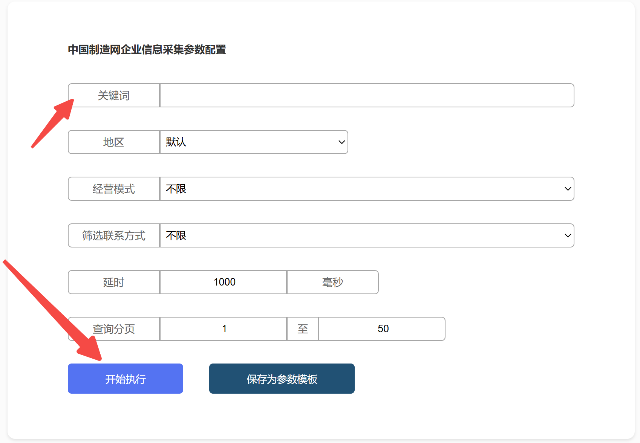Viewport: 640px width, 443px height.
Task: Click the 延时 label
Action: (x=114, y=282)
